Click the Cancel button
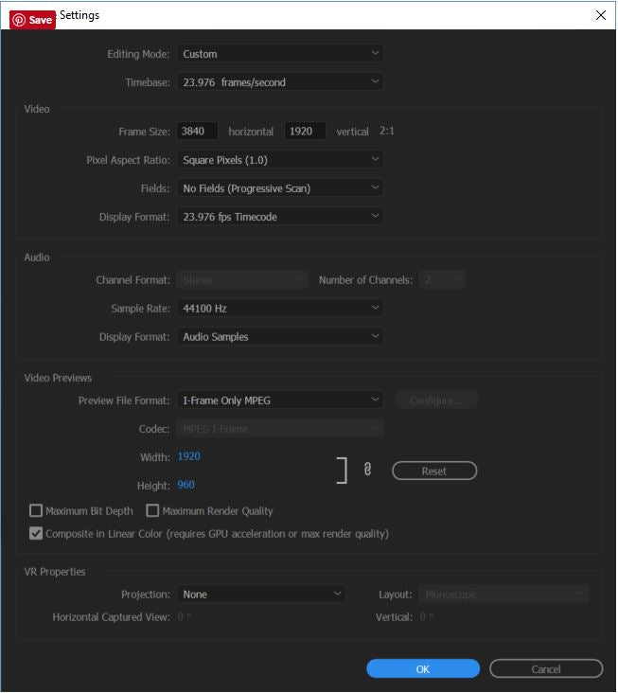Image resolution: width=618 pixels, height=693 pixels. pos(546,669)
